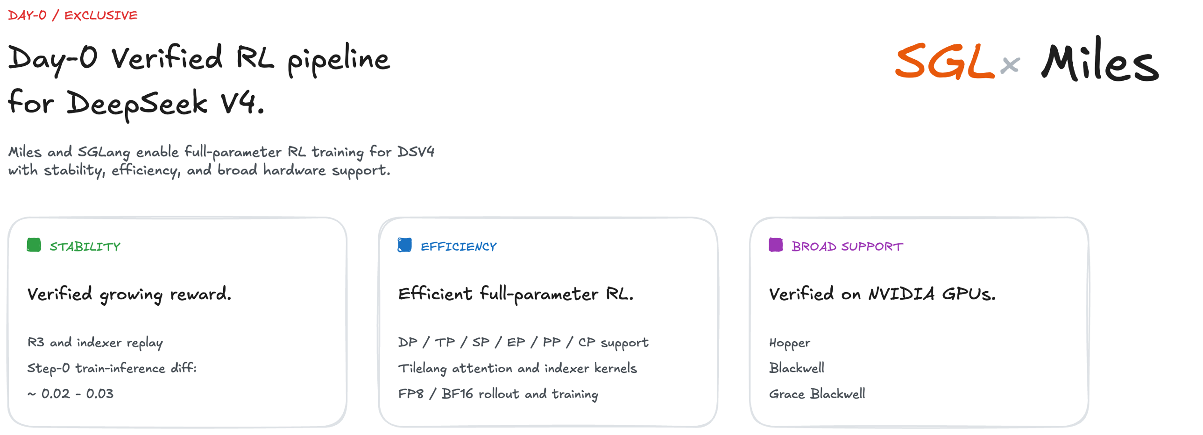Click the green square Stability marker
This screenshot has width=1203, height=435.
coord(34,245)
